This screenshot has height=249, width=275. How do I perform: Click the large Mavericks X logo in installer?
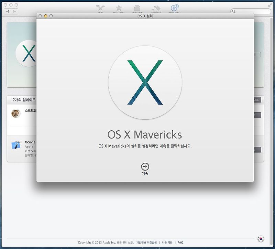145,83
